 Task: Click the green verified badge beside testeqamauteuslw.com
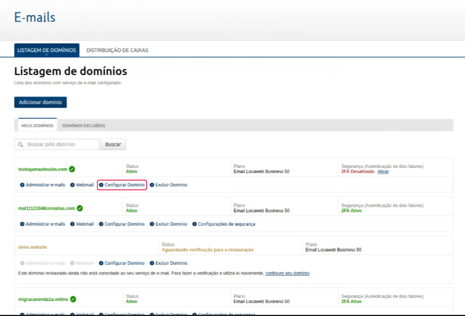click(x=71, y=169)
